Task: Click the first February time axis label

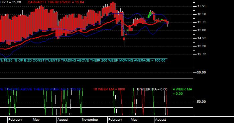Action: coord(15,120)
